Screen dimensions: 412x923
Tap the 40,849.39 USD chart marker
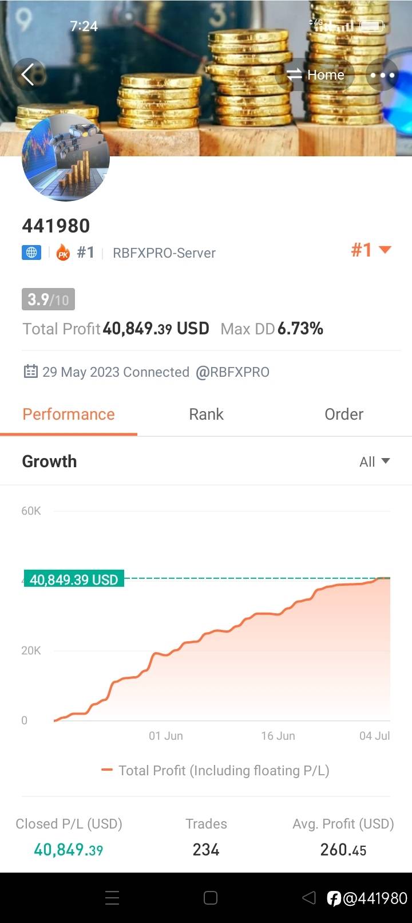(x=74, y=579)
